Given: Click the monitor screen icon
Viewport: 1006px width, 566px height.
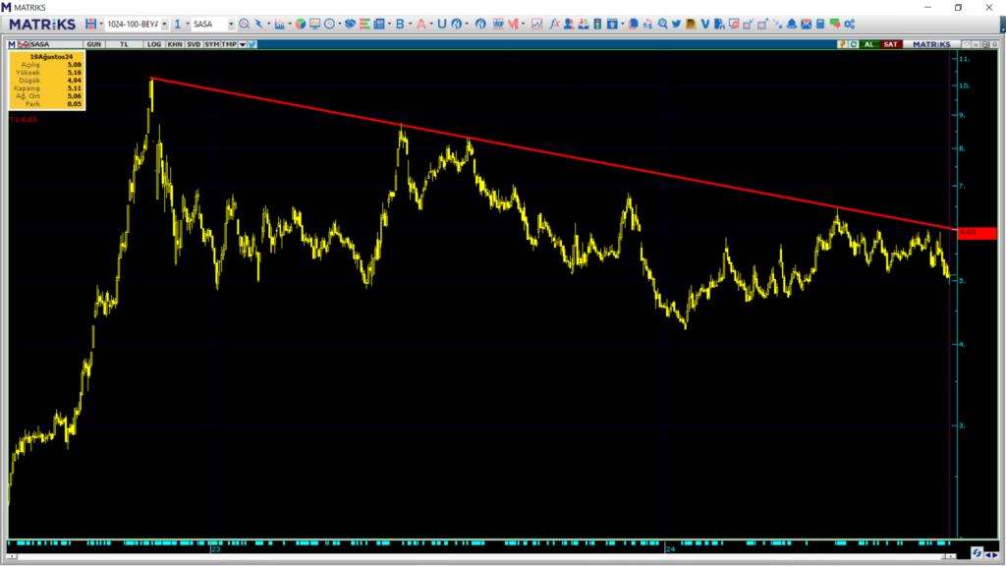Looking at the screenshot, I should 315,24.
